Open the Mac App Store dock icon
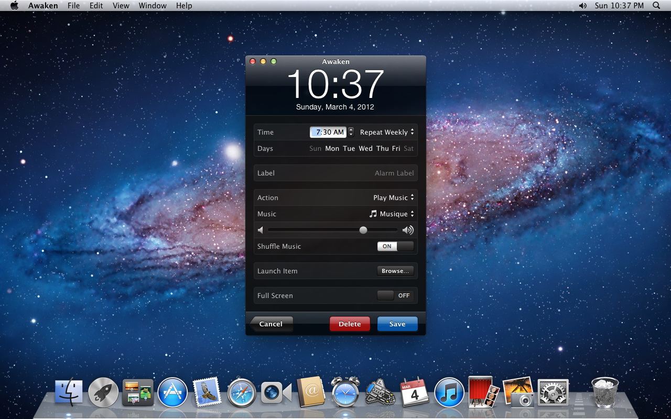The height and width of the screenshot is (419, 671). (x=172, y=392)
